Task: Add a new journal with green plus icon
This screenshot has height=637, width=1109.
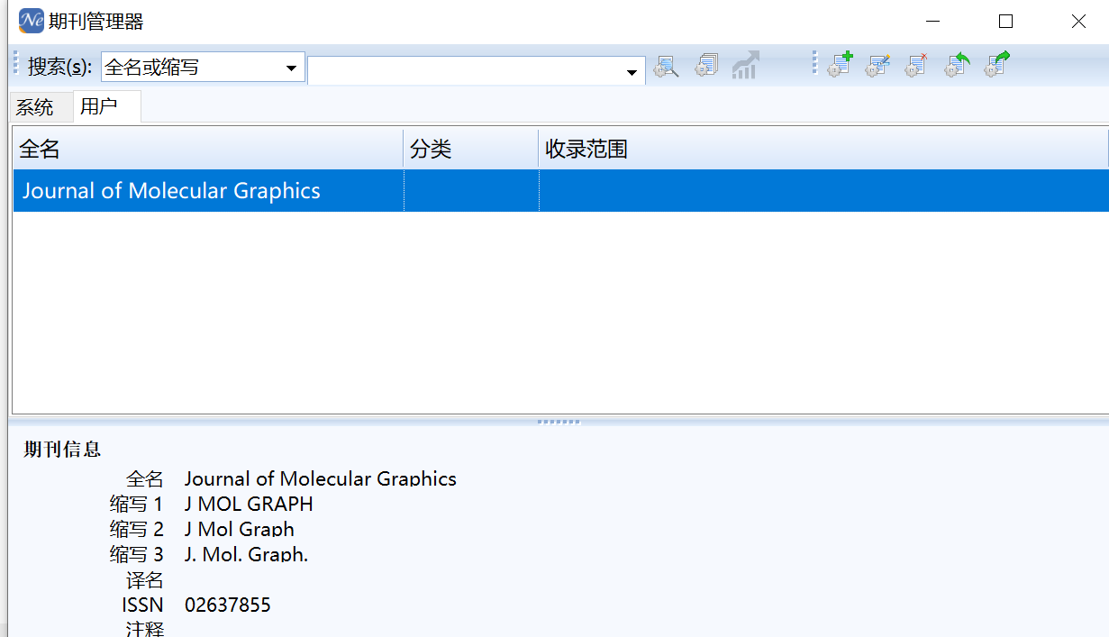Action: (x=840, y=65)
